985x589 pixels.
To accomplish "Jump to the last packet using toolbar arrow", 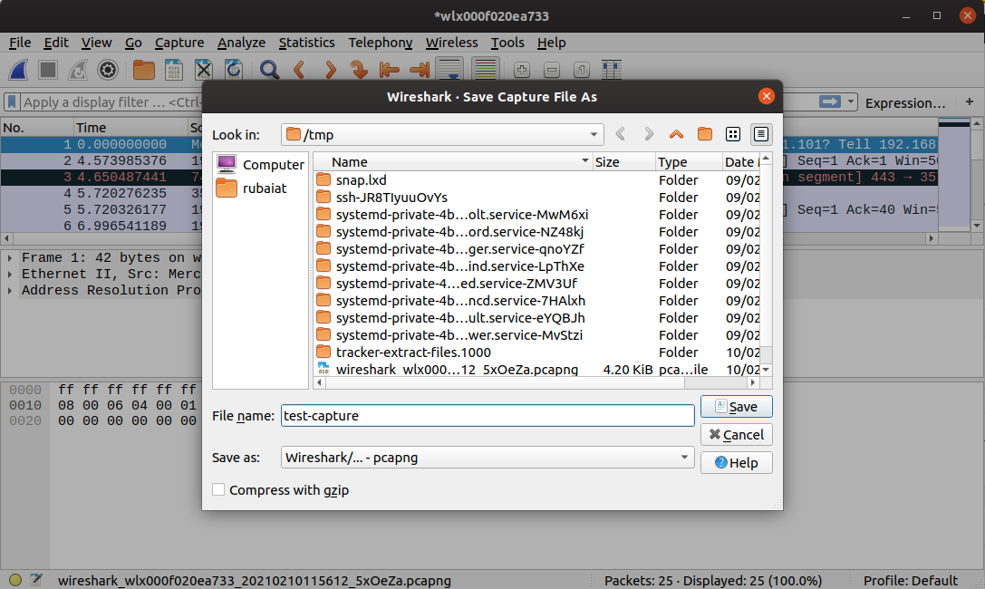I will (x=420, y=70).
